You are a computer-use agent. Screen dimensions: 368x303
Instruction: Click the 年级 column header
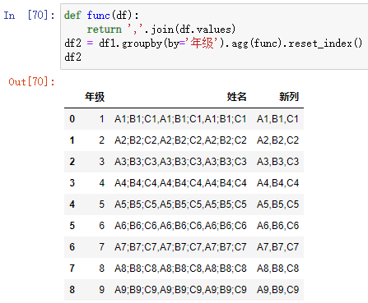coord(95,97)
